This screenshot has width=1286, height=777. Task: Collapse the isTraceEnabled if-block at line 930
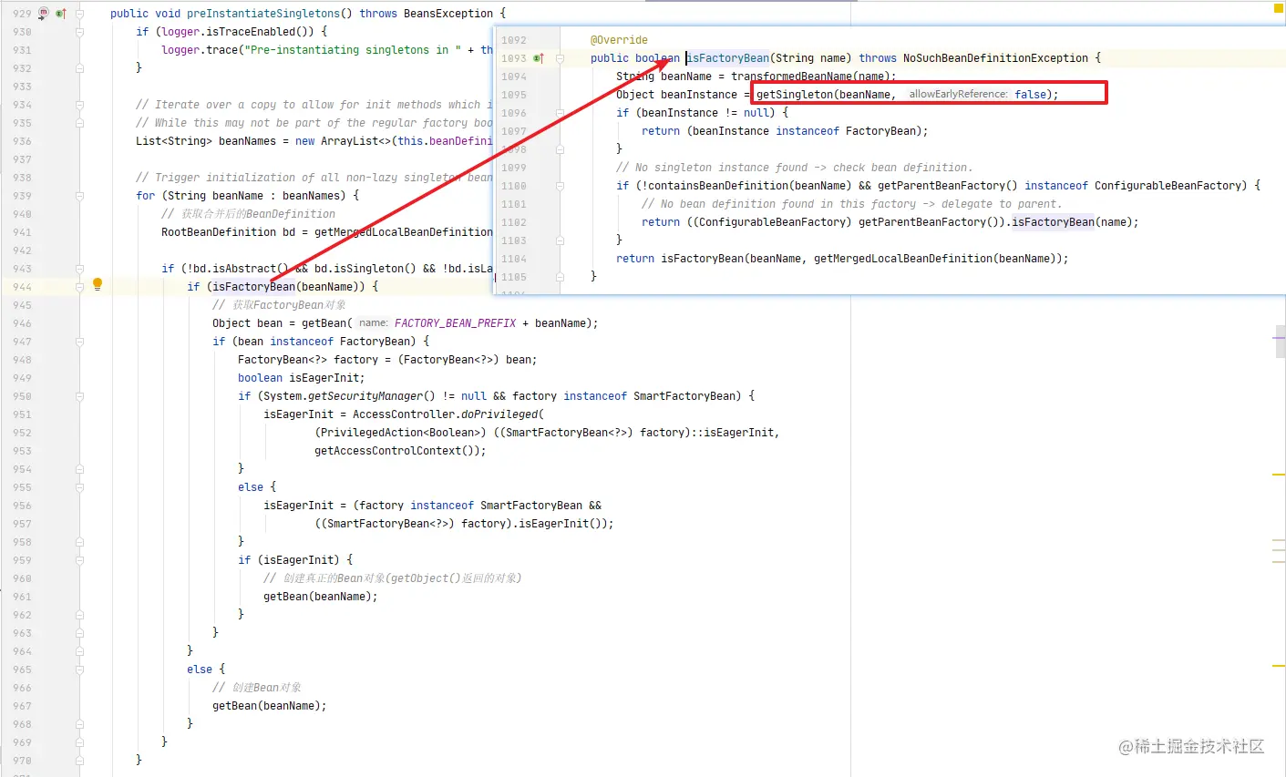point(79,32)
